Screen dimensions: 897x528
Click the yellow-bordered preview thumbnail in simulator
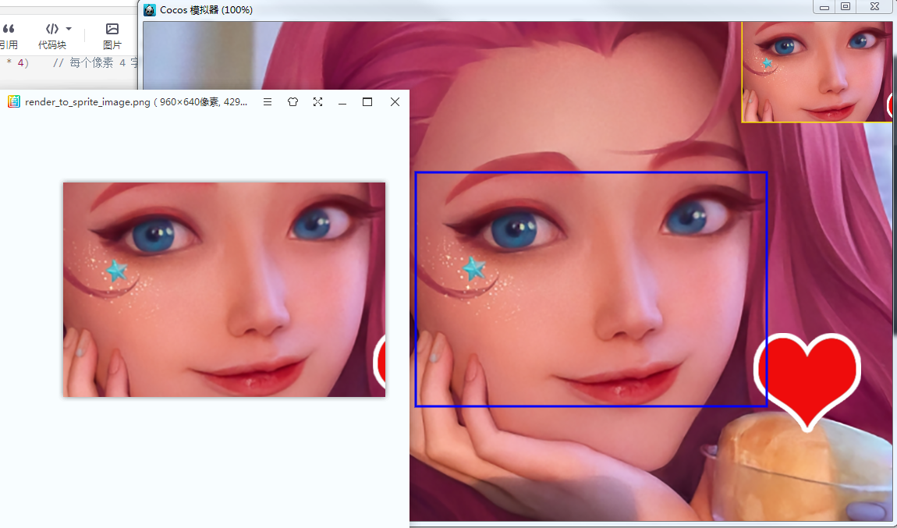pos(817,72)
